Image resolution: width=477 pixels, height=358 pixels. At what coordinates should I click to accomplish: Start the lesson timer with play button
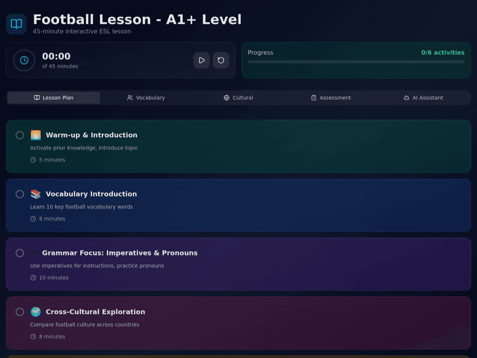[x=202, y=60]
